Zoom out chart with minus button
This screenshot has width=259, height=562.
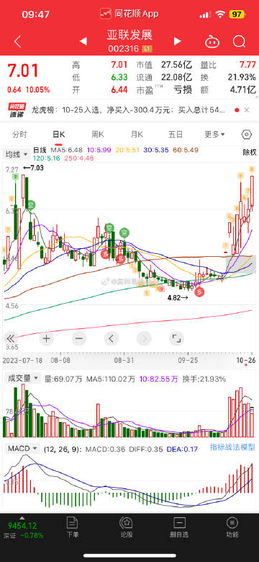click(x=79, y=338)
